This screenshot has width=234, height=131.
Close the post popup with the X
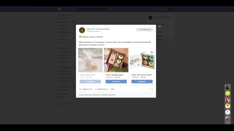(159, 26)
